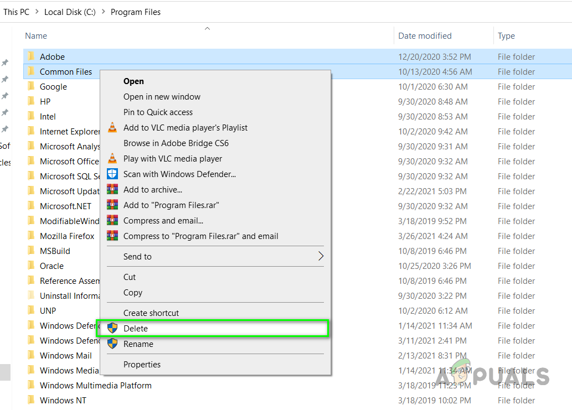The image size is (572, 410).
Task: Click the Uninstall Information faded folder icon
Action: [32, 295]
